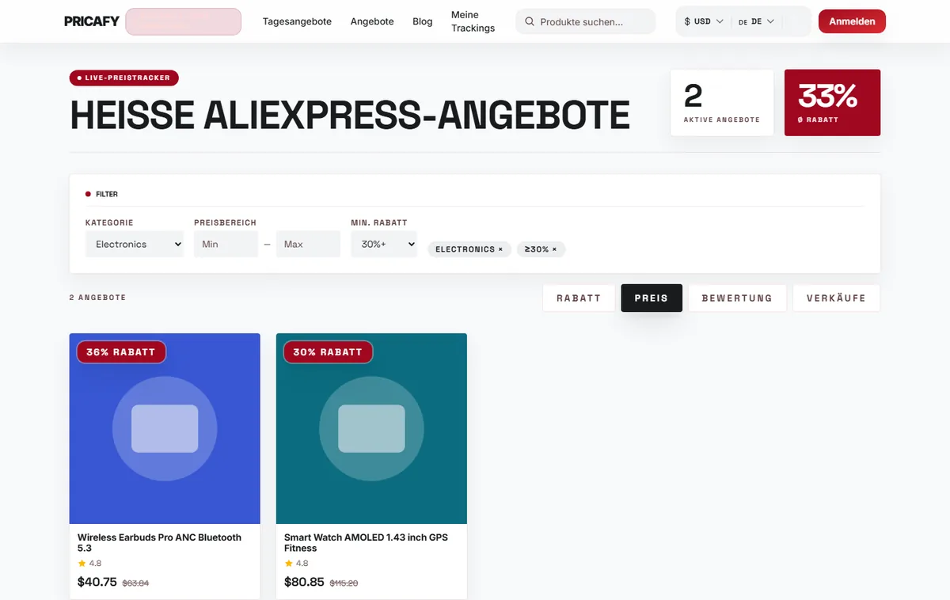950x600 pixels.
Task: Open Tagesangebote in the navigation
Action: click(297, 21)
